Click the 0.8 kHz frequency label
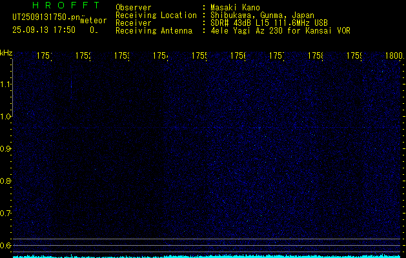 [x=6, y=181]
